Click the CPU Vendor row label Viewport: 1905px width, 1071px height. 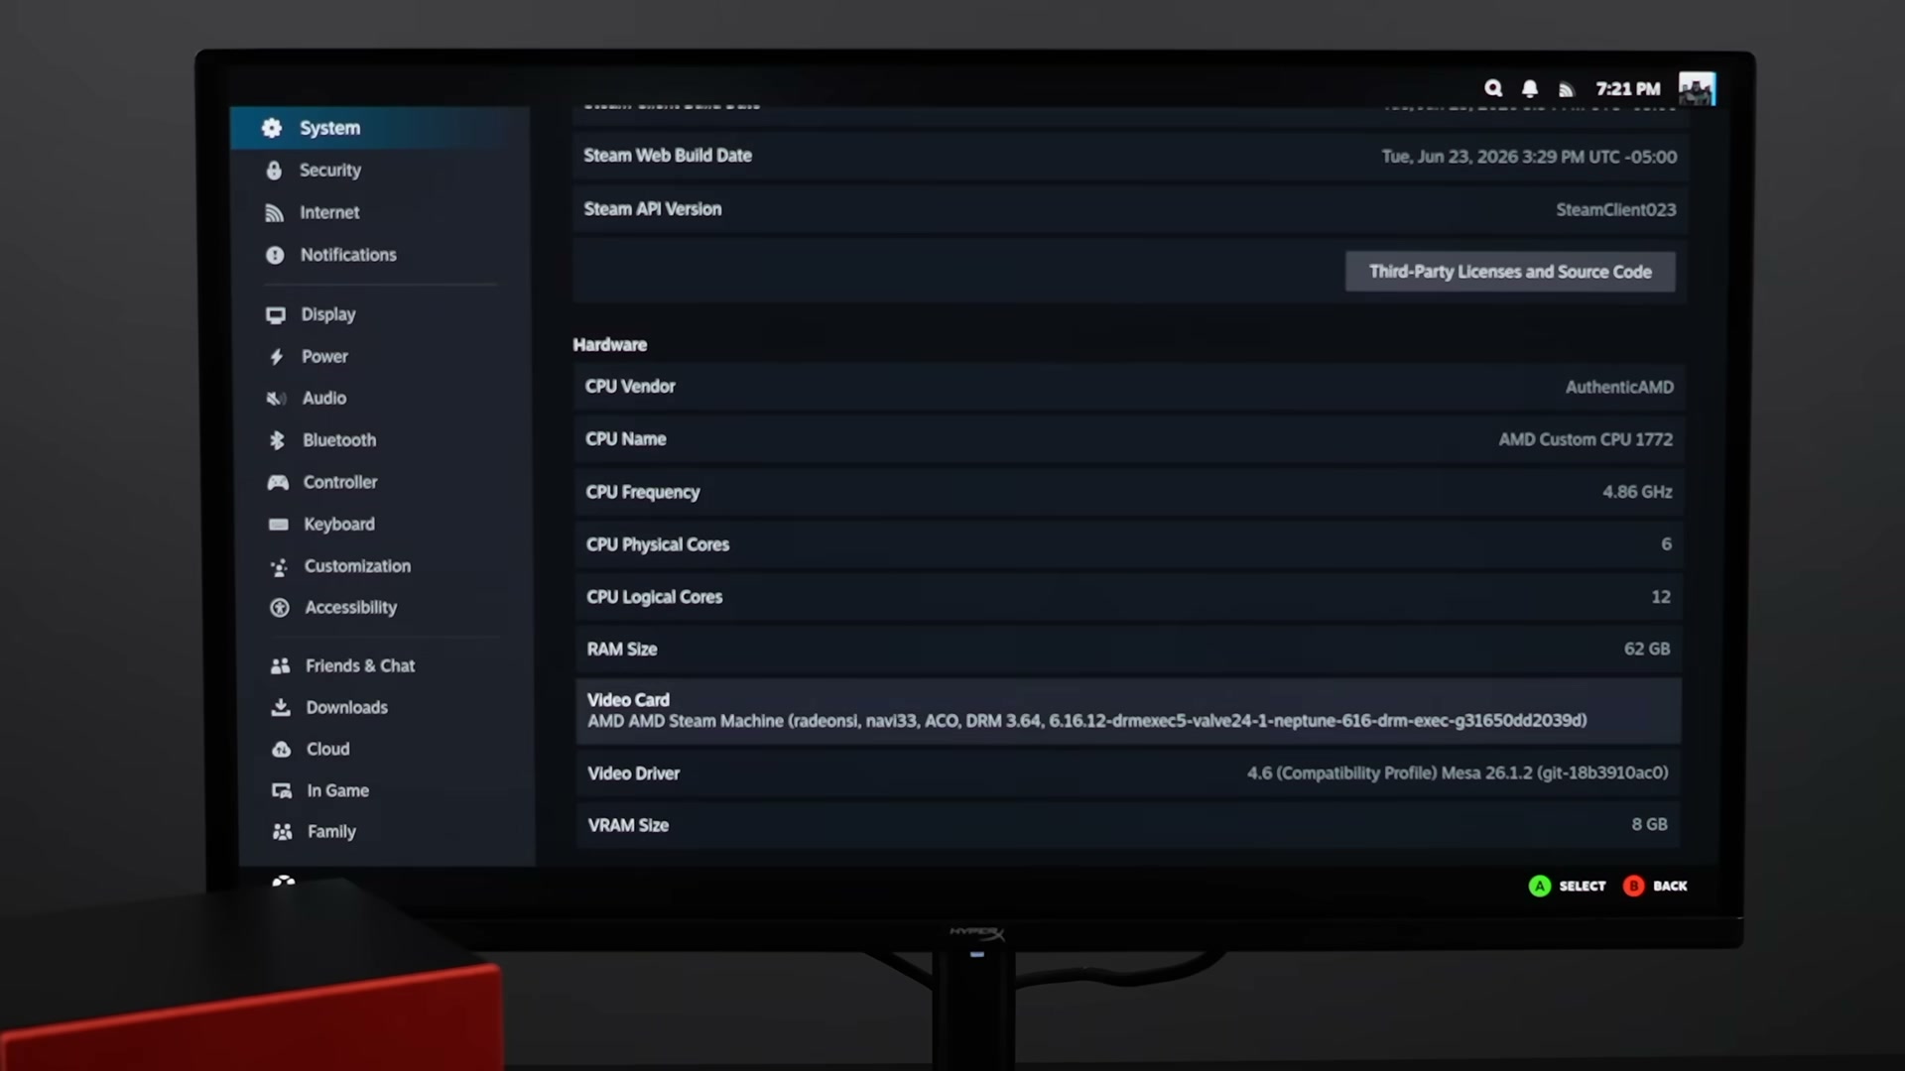[630, 387]
